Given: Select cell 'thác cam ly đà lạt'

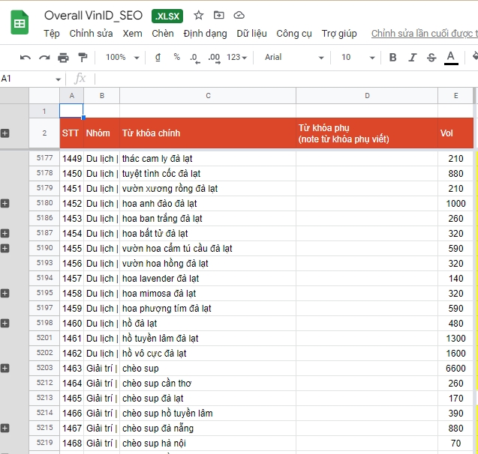Looking at the screenshot, I should tap(208, 159).
